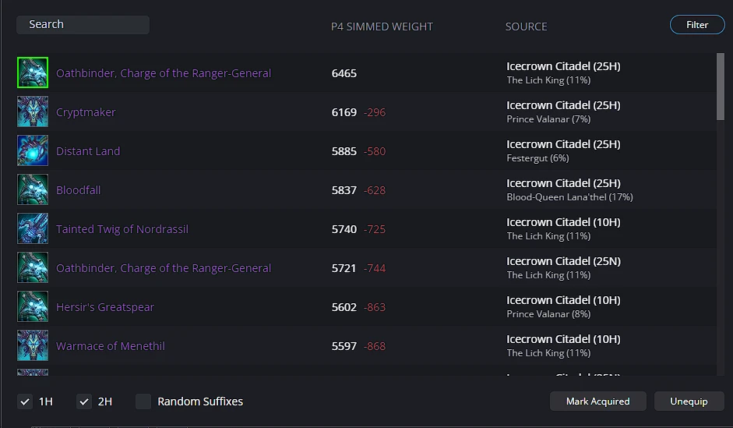Click the Cryptmaker item icon

pyautogui.click(x=33, y=112)
